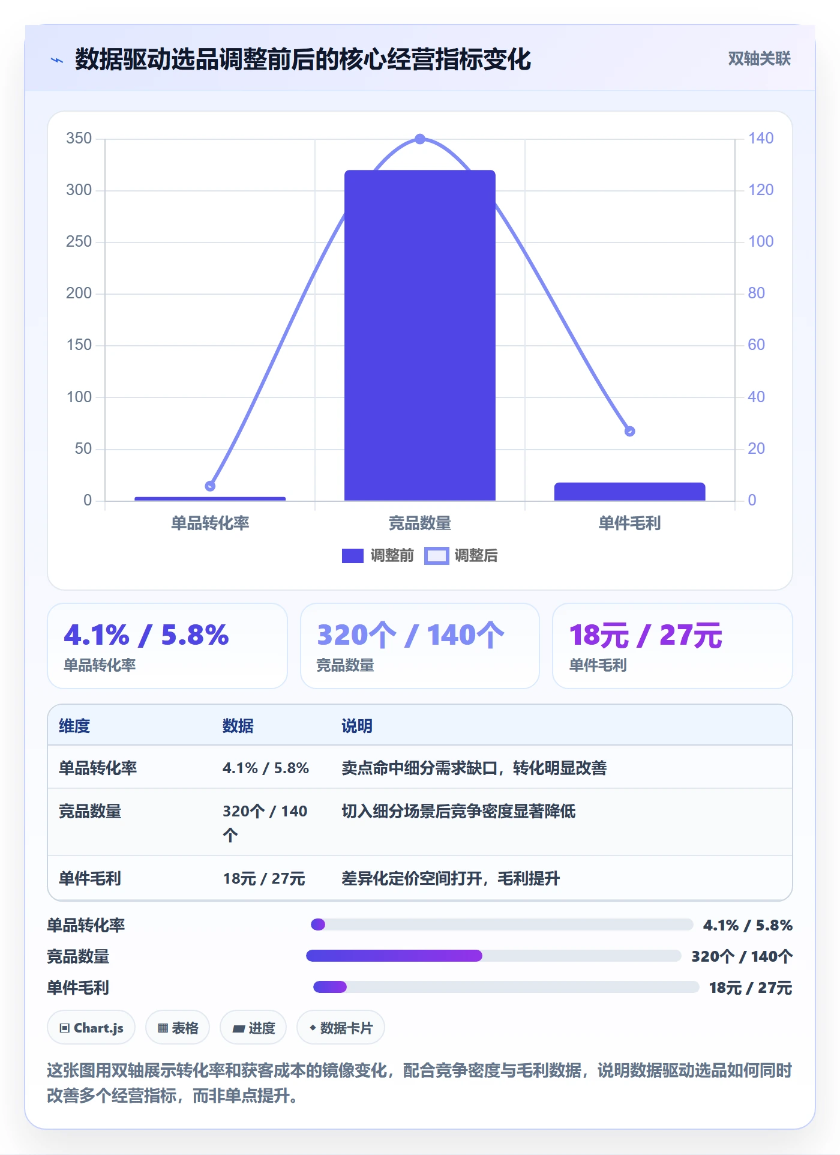The height and width of the screenshot is (1155, 840).
Task: Click the tall 竞品数量 bar in the chart
Action: [x=420, y=335]
